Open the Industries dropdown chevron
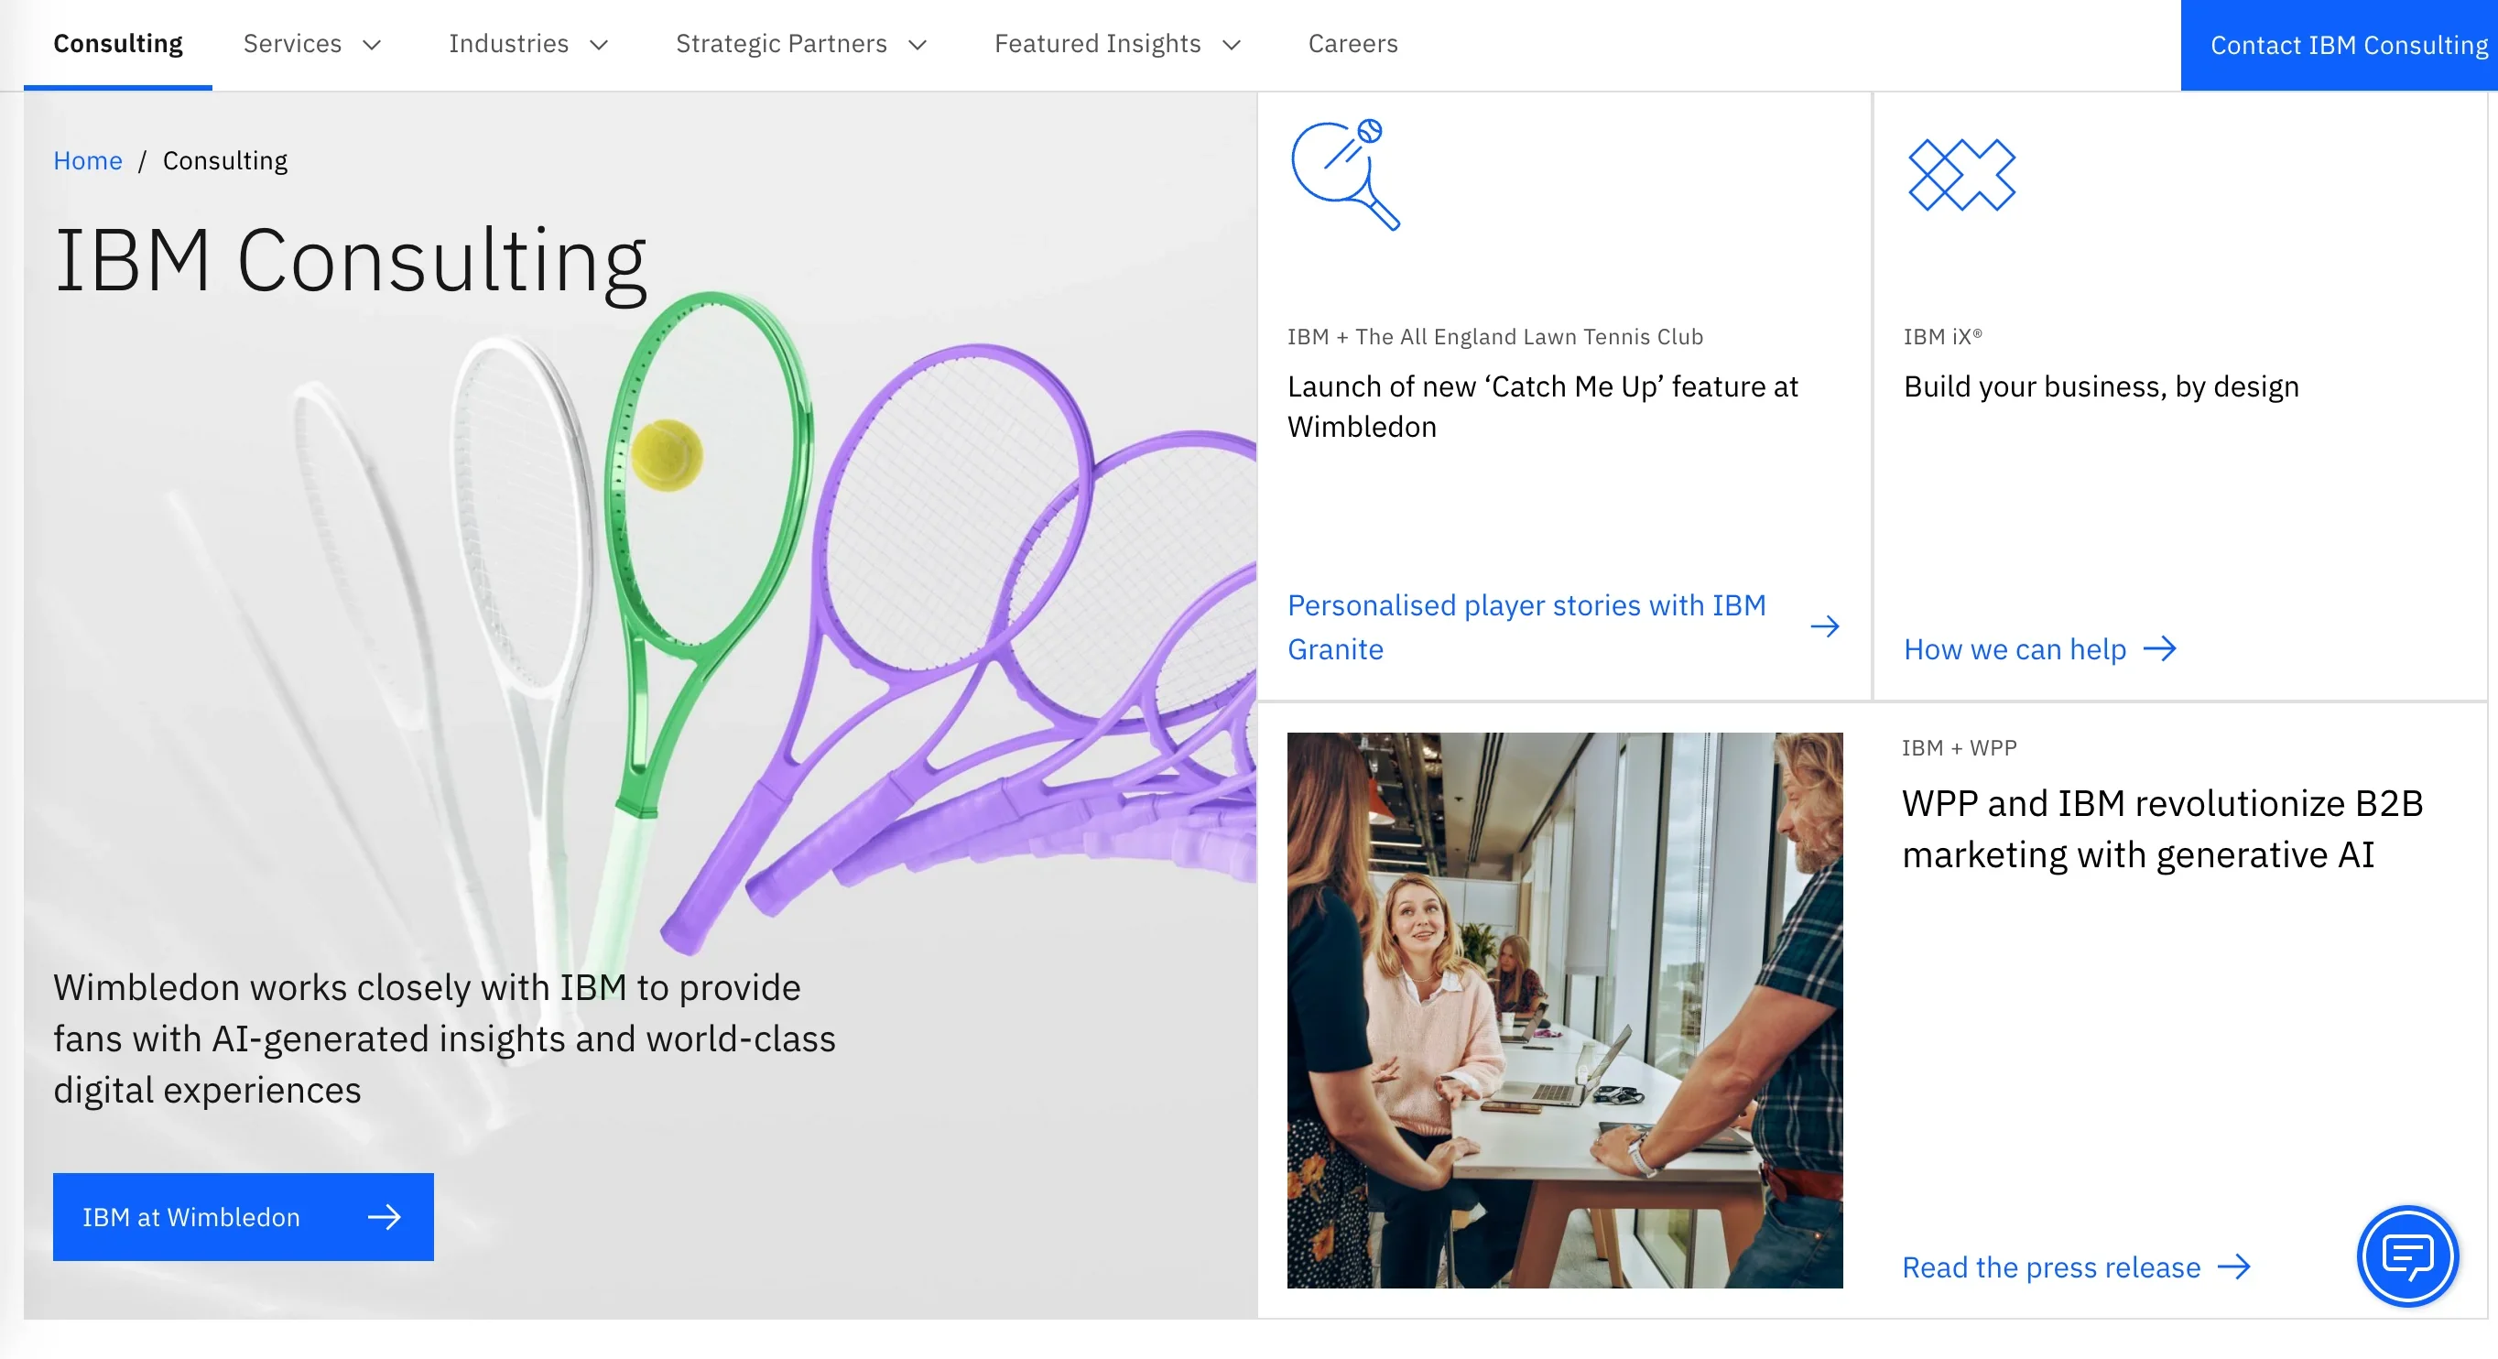Screen dimensions: 2498x1359 point(599,46)
